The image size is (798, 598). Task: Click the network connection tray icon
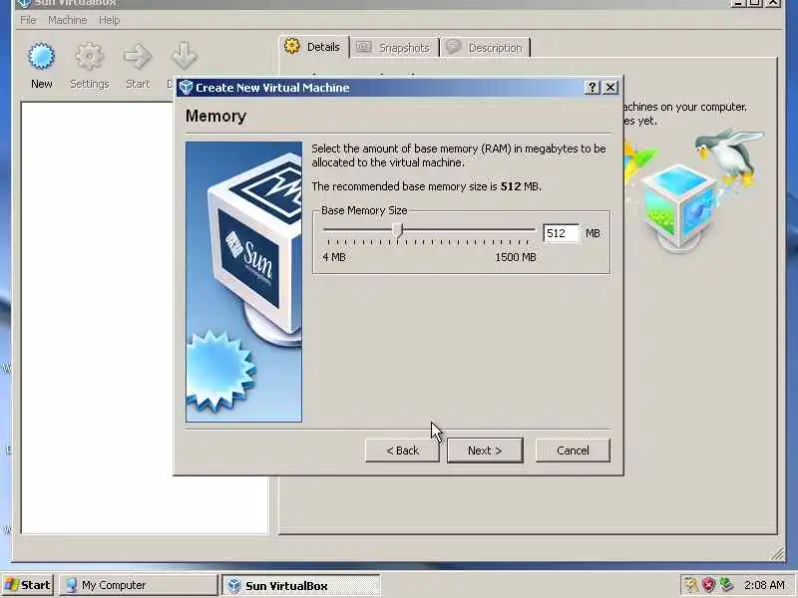[x=726, y=585]
